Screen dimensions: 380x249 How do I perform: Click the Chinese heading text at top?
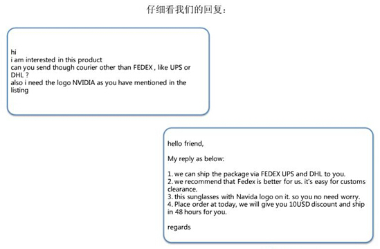click(x=186, y=10)
